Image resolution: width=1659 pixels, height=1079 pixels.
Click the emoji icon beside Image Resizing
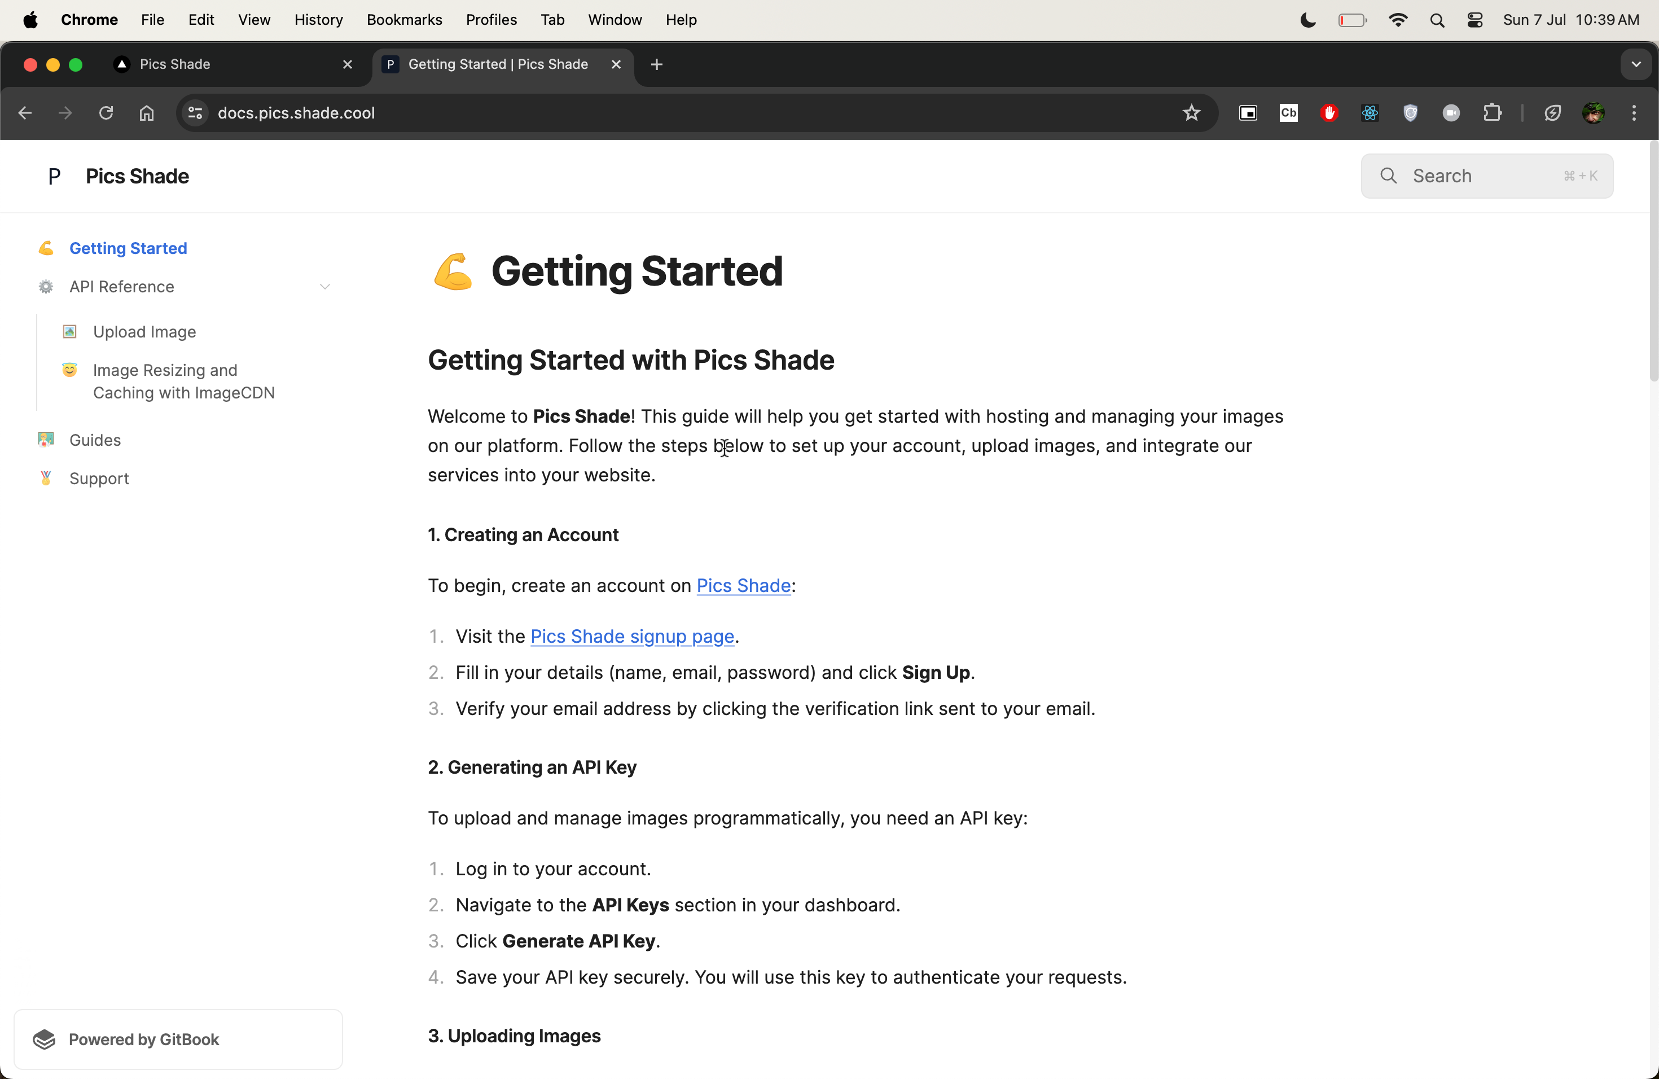point(70,370)
